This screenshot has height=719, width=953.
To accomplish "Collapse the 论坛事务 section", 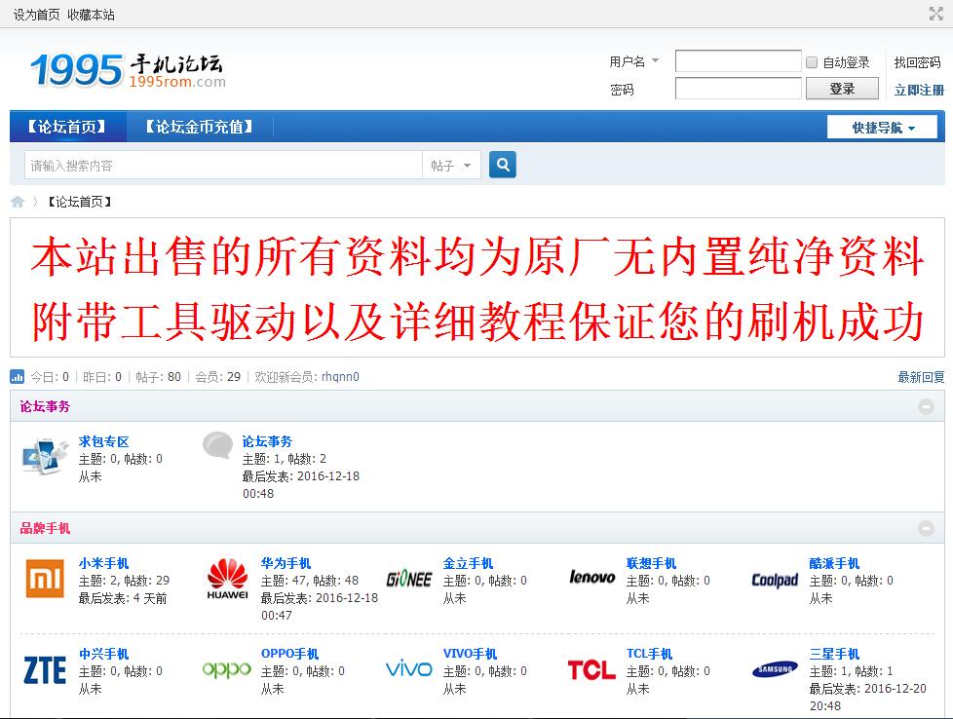I will pyautogui.click(x=927, y=406).
